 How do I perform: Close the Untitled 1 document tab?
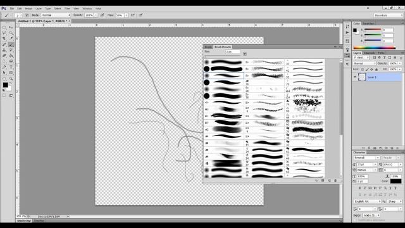pos(69,21)
